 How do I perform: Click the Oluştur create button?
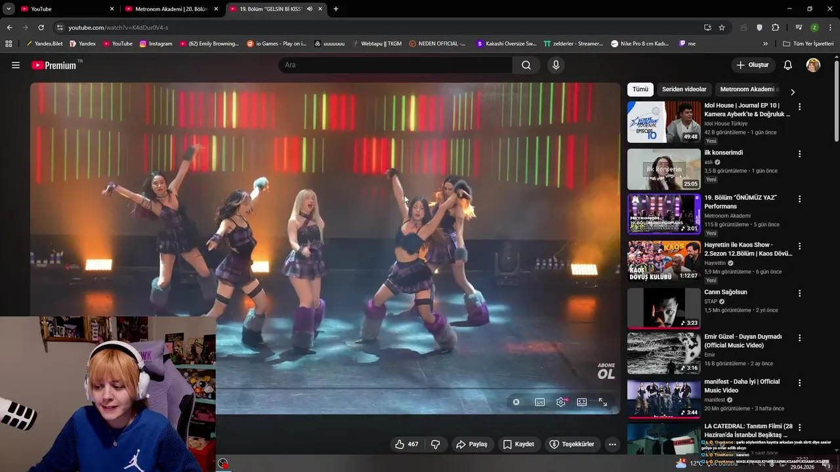753,65
